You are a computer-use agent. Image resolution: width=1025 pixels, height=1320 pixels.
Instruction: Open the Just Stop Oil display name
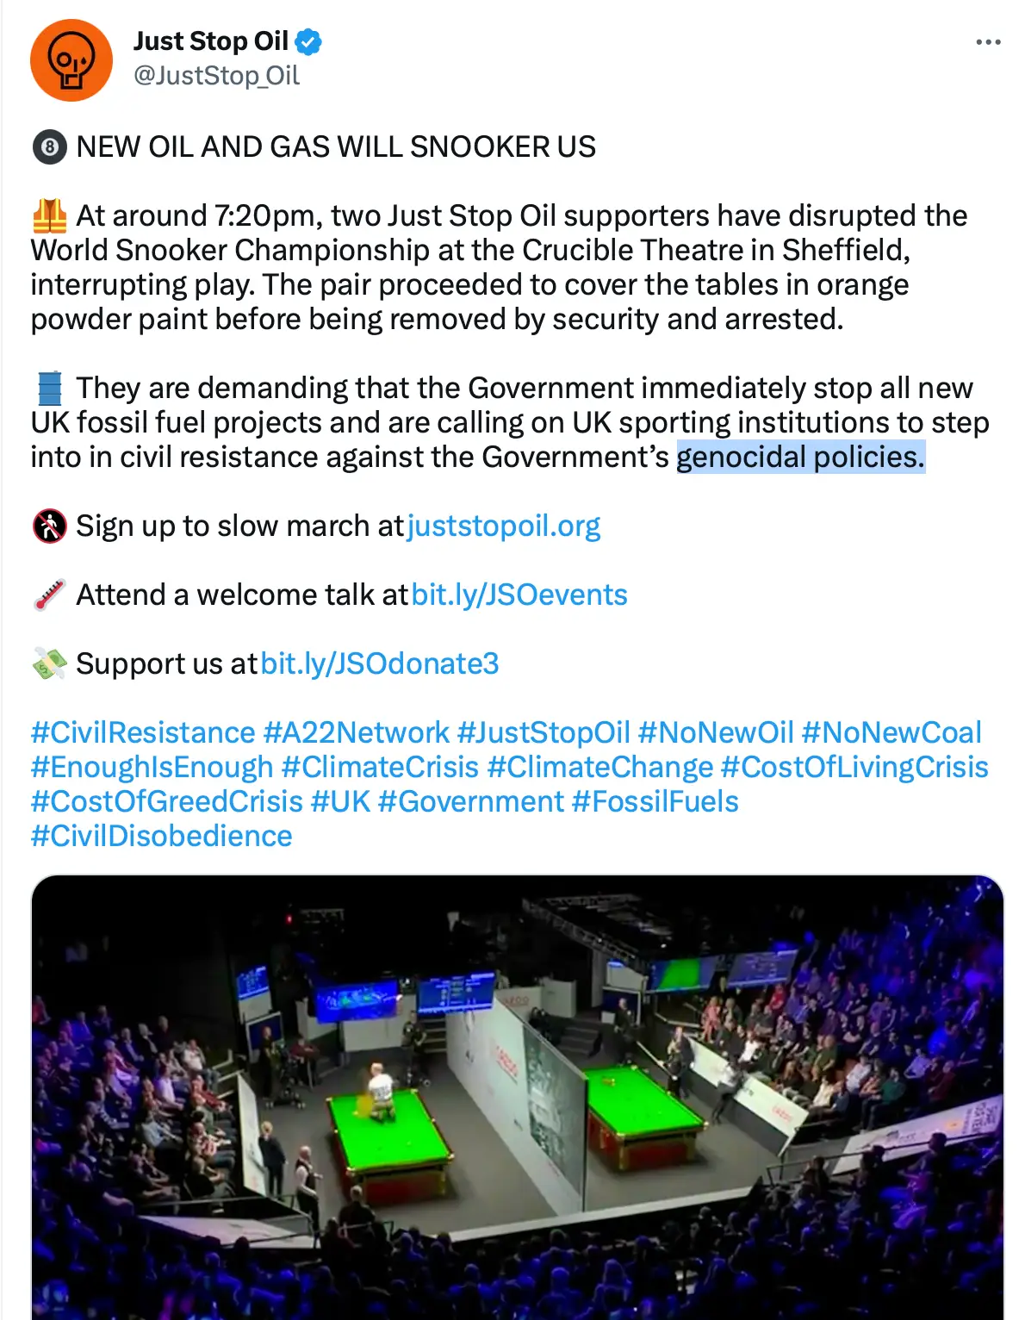(x=210, y=41)
